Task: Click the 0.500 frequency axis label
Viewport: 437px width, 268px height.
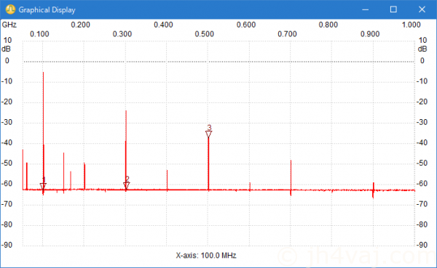Action: [204, 34]
